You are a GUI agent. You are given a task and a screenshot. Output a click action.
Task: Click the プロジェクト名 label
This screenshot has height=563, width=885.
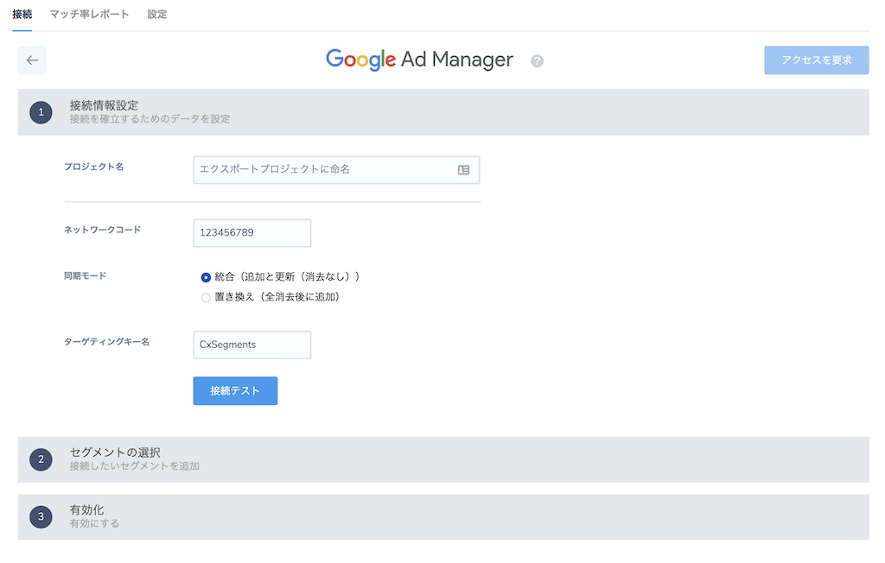tap(93, 167)
